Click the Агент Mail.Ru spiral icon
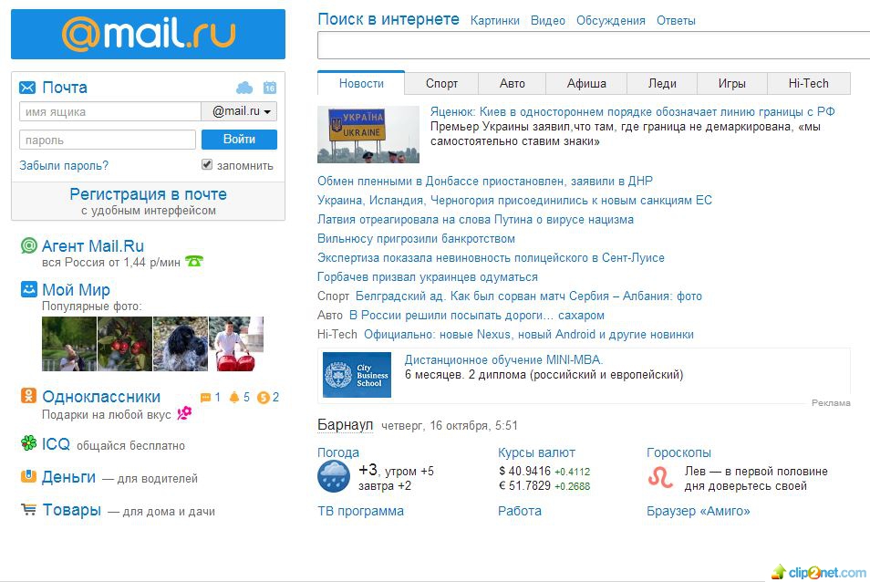Screen dimensions: 870x582 [x=29, y=245]
